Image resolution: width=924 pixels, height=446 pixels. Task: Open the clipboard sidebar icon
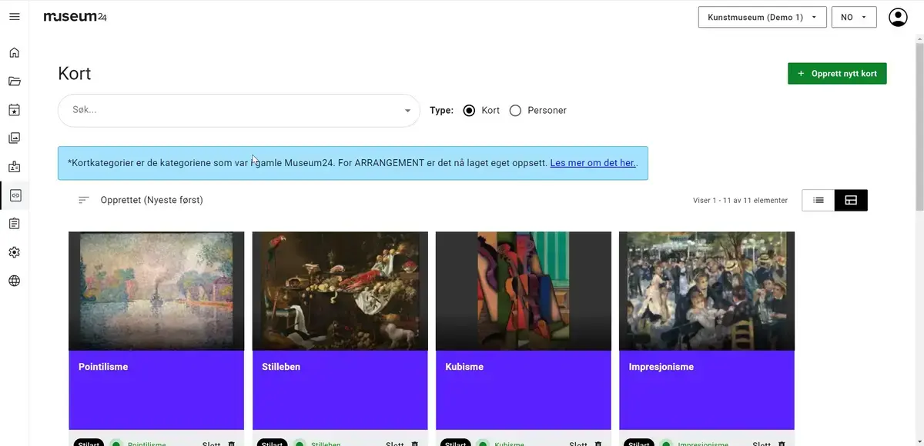click(x=14, y=224)
